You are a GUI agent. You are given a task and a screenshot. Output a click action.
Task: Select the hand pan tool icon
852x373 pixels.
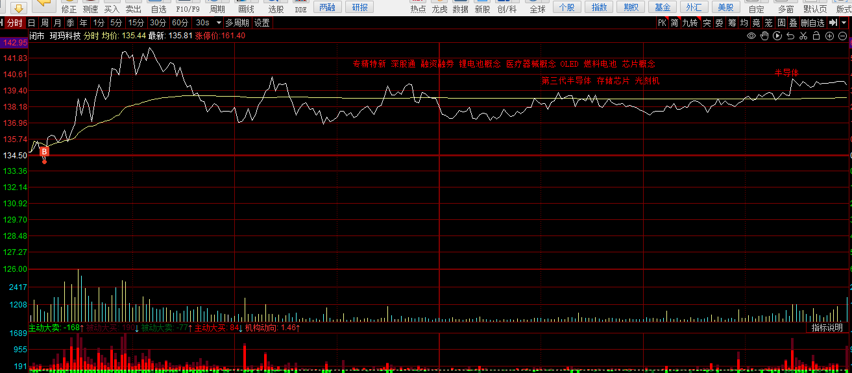click(x=764, y=36)
